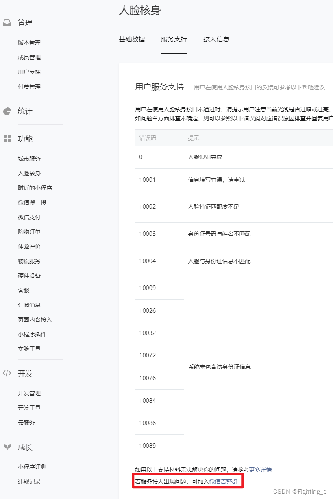Image resolution: width=333 pixels, height=499 pixels.
Task: Click the 信息填写有误，请重试 hint text
Action: pos(216,180)
